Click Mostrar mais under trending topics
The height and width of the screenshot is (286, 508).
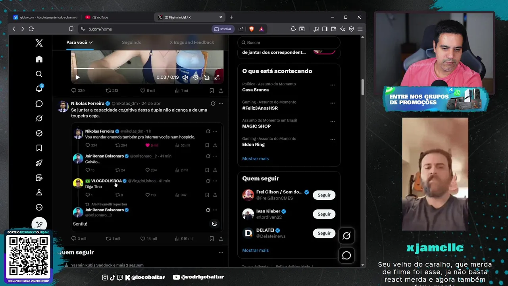[x=255, y=158]
